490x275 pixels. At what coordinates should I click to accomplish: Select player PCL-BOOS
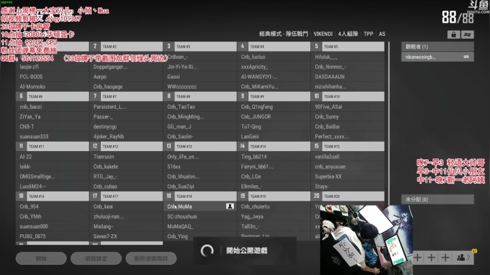coord(52,76)
